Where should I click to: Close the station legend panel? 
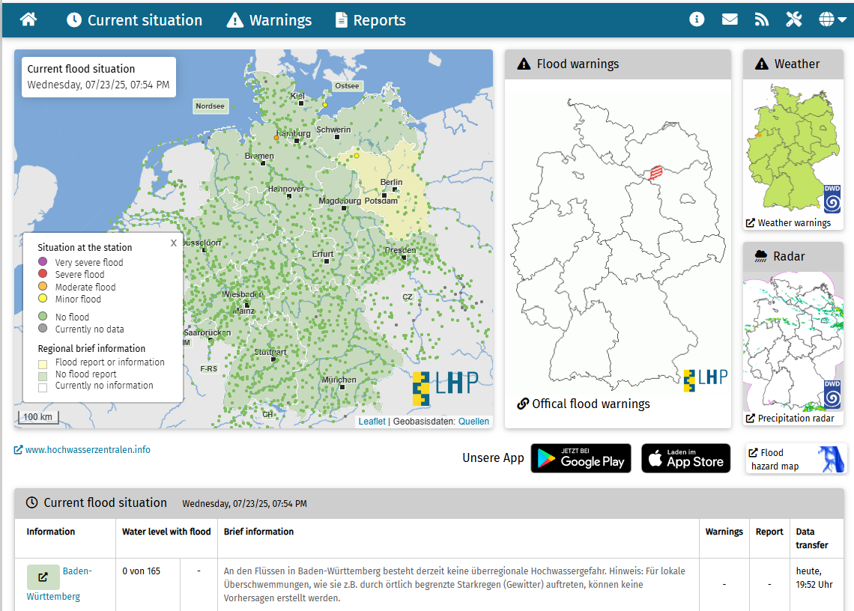click(x=174, y=243)
